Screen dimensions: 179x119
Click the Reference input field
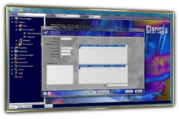coord(66,51)
